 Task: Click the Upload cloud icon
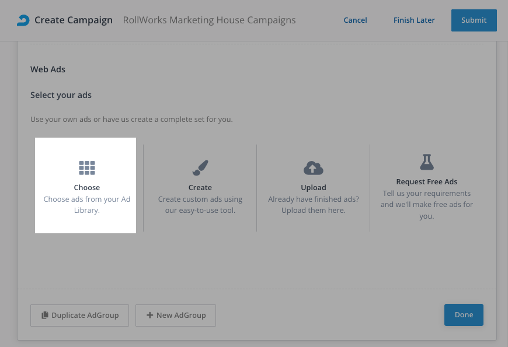pyautogui.click(x=314, y=168)
